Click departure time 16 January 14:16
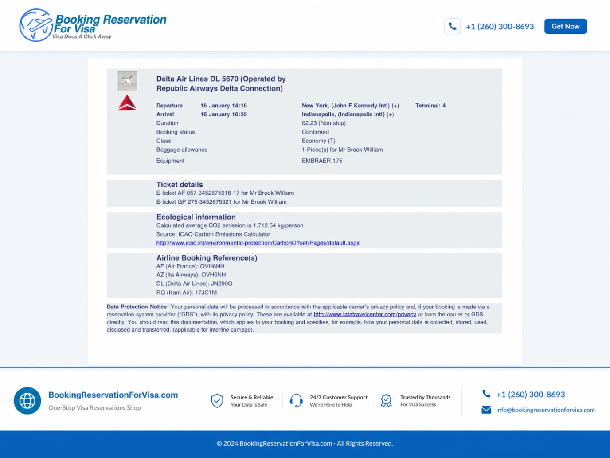This screenshot has height=458, width=610. point(223,106)
